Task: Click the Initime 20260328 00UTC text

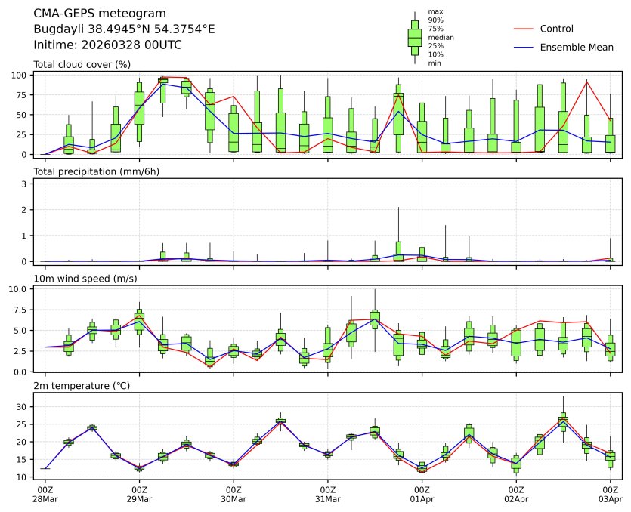Action: tap(107, 45)
